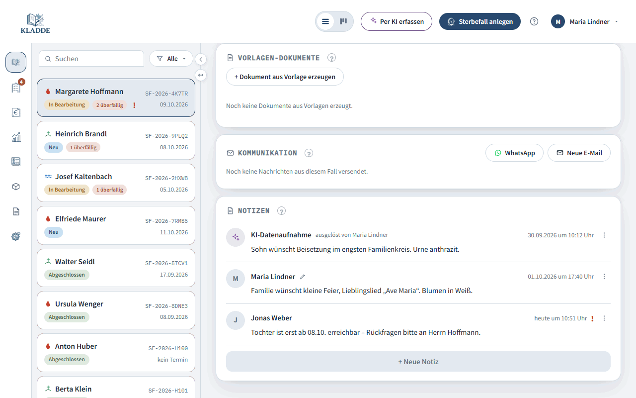The height and width of the screenshot is (398, 636).
Task: Open options menu for KI-Datenaufnahme note
Action: (604, 235)
